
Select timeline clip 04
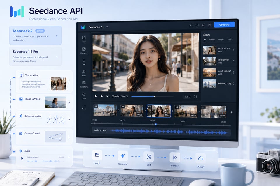pos(186,111)
